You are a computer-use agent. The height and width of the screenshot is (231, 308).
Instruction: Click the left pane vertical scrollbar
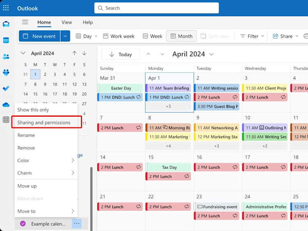click(91, 198)
